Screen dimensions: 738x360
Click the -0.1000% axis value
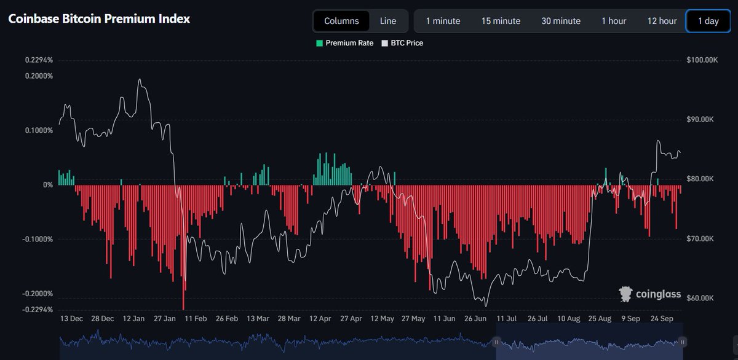click(x=38, y=239)
